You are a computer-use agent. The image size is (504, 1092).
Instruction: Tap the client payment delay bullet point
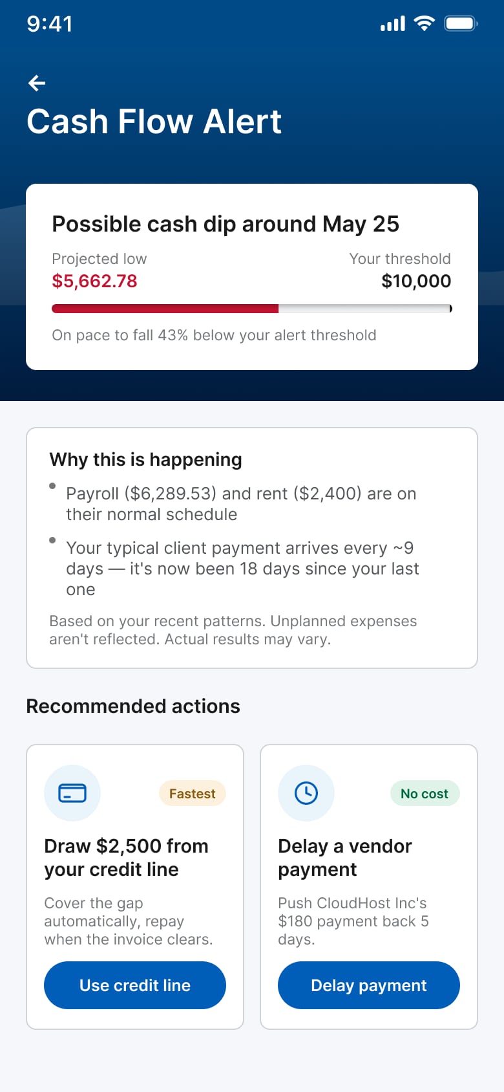tap(242, 569)
